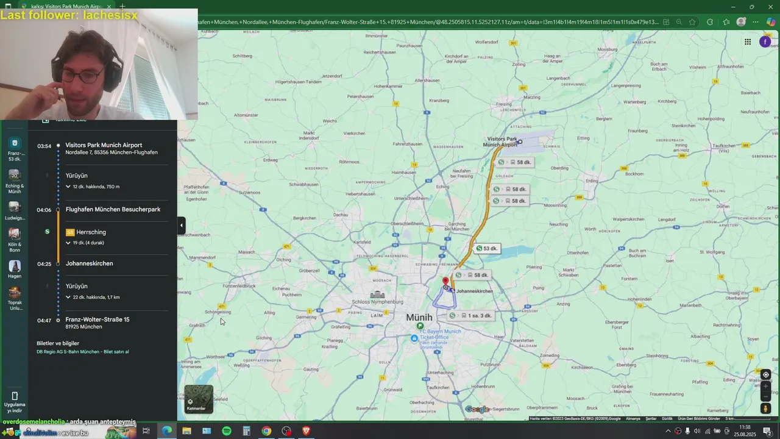Select the 53 dk. route label on map
The image size is (780, 439).
pos(486,248)
